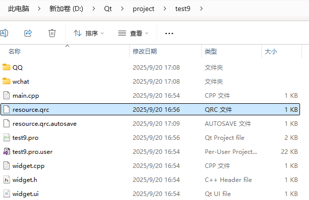Click 此电脑 in the address breadcrumb

[19, 9]
